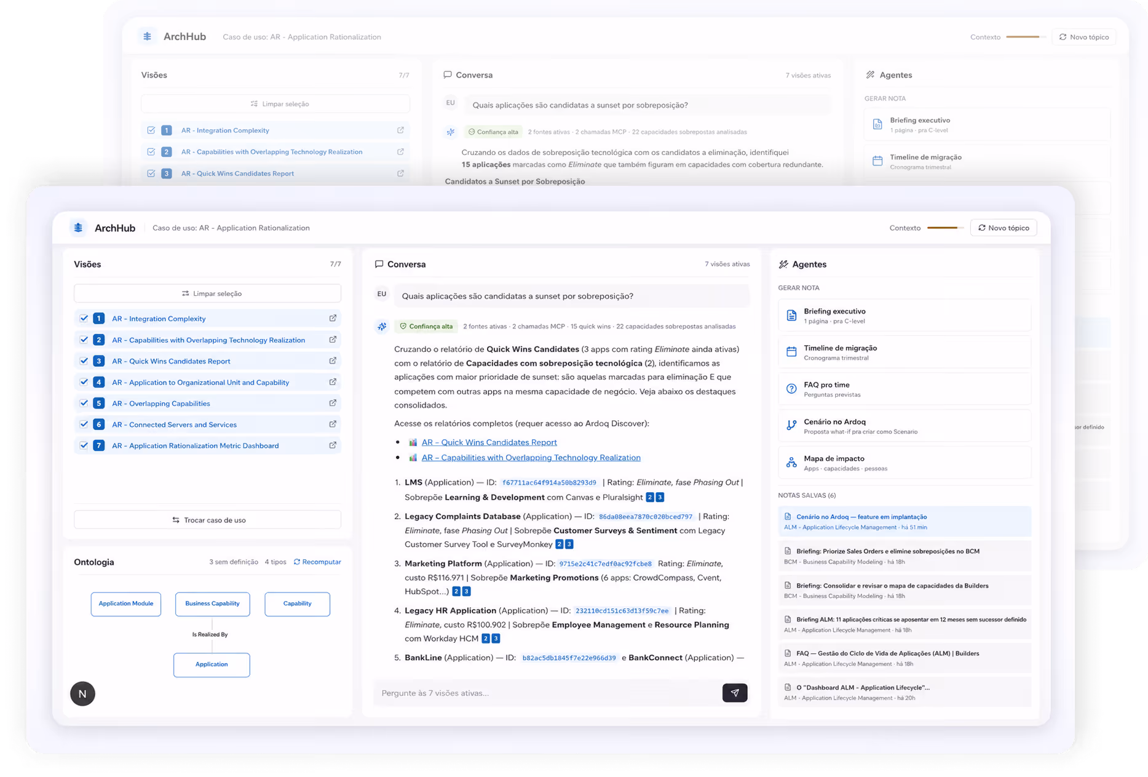The width and height of the screenshot is (1148, 777).
Task: Click citation badge 2 on LMS entry
Action: [650, 497]
